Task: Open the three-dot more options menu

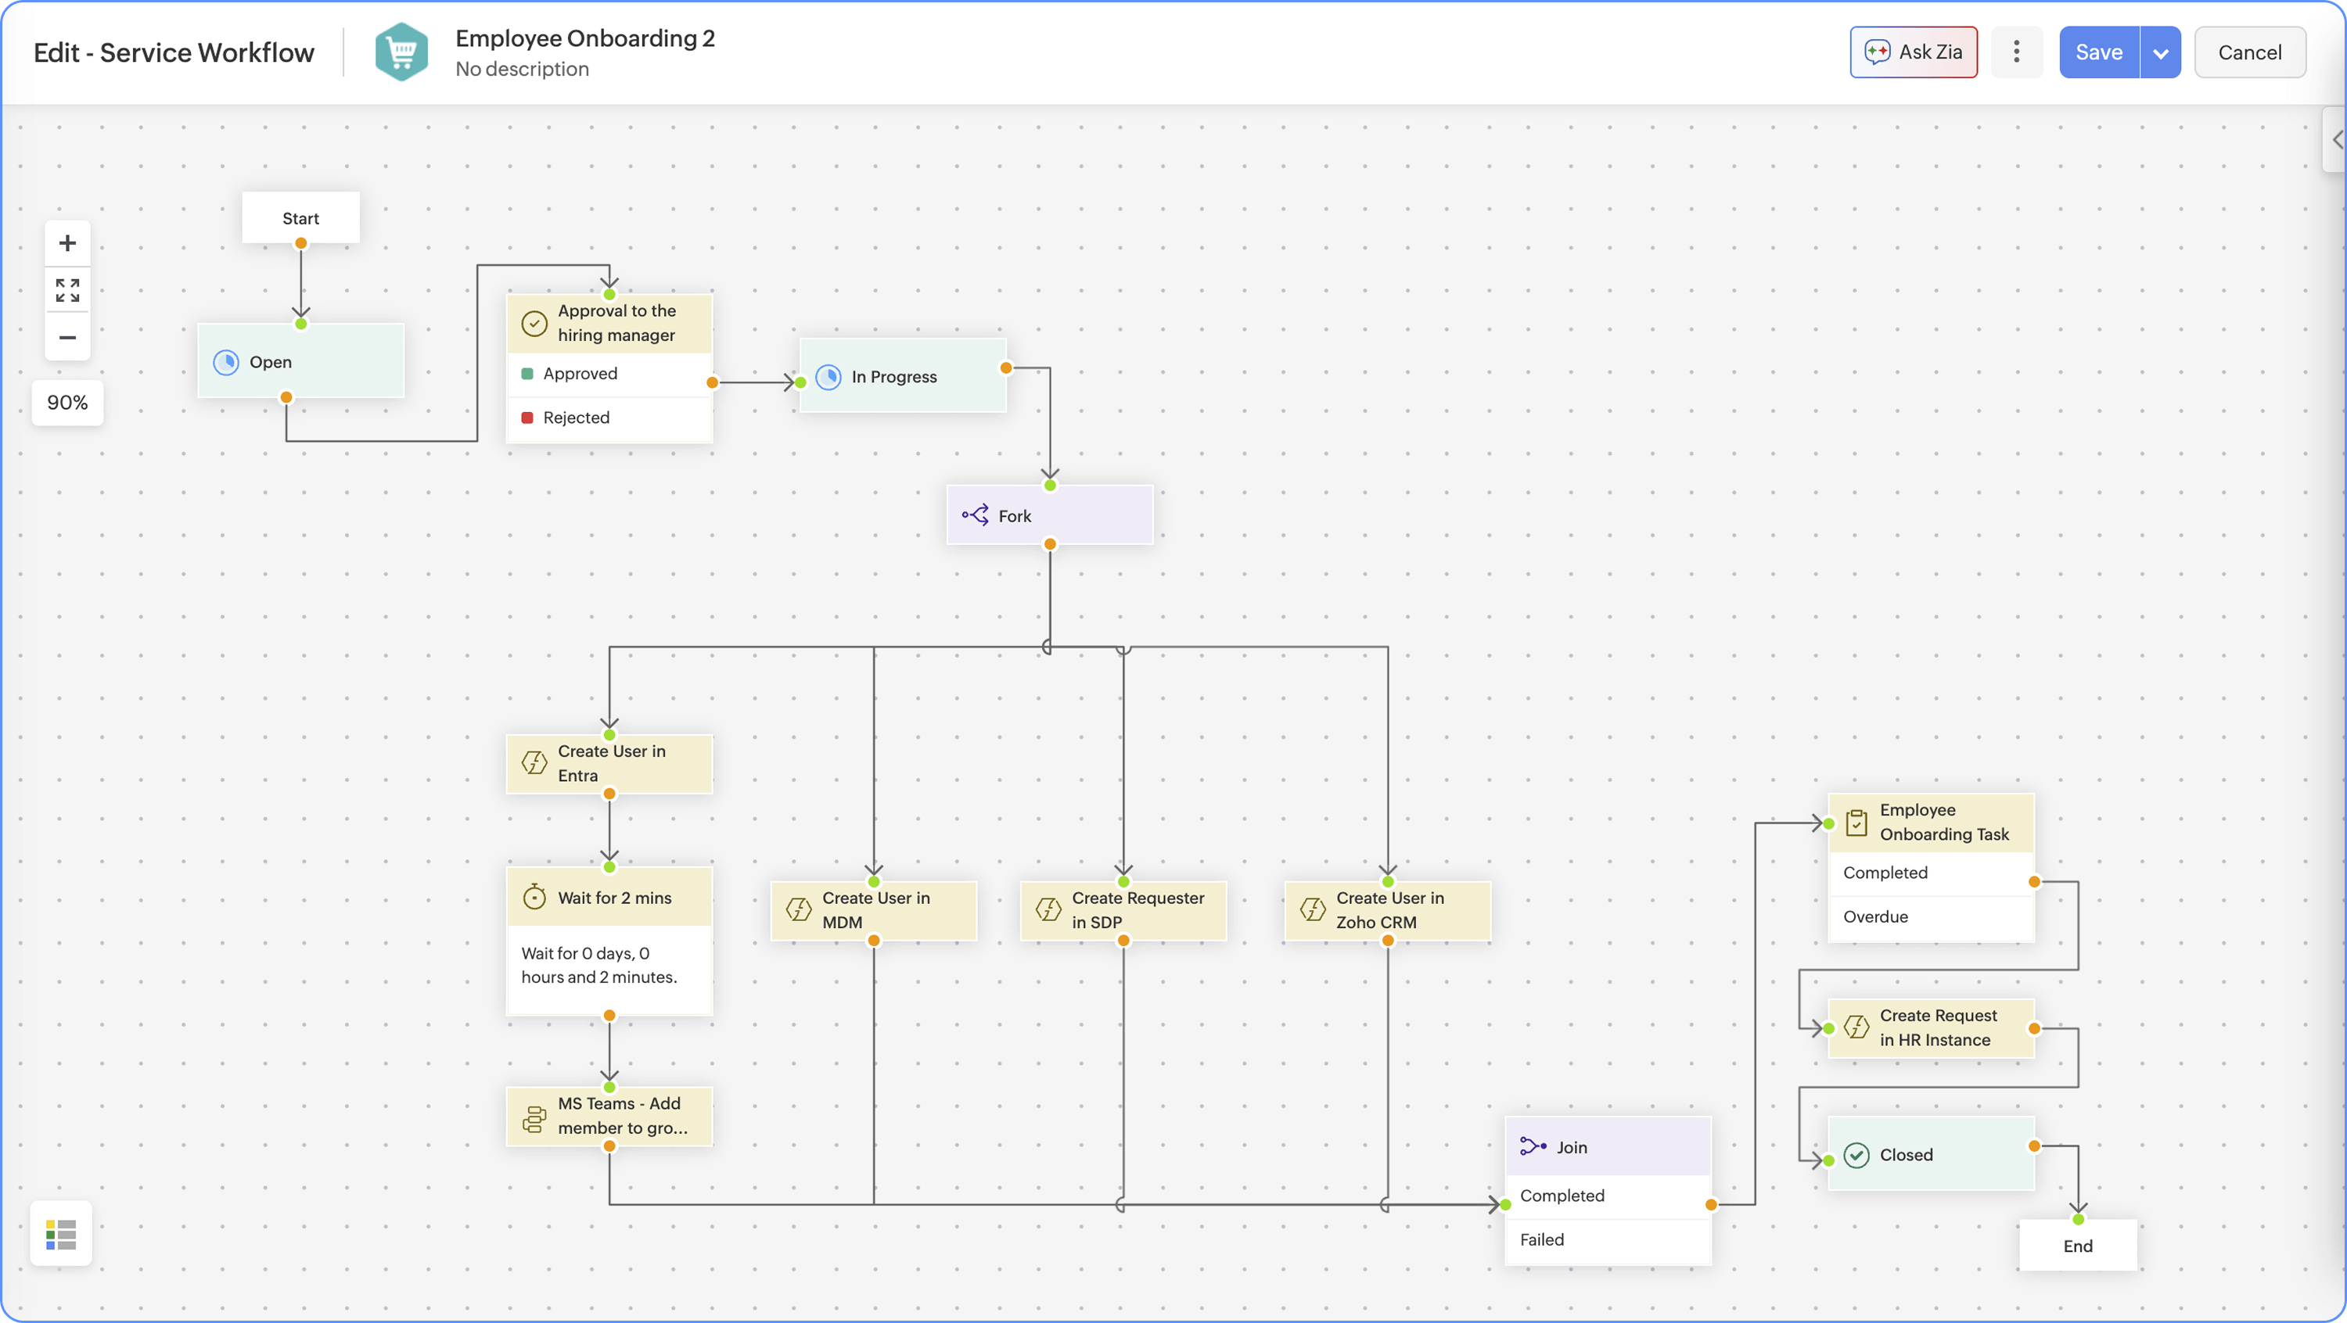Action: coord(2016,52)
